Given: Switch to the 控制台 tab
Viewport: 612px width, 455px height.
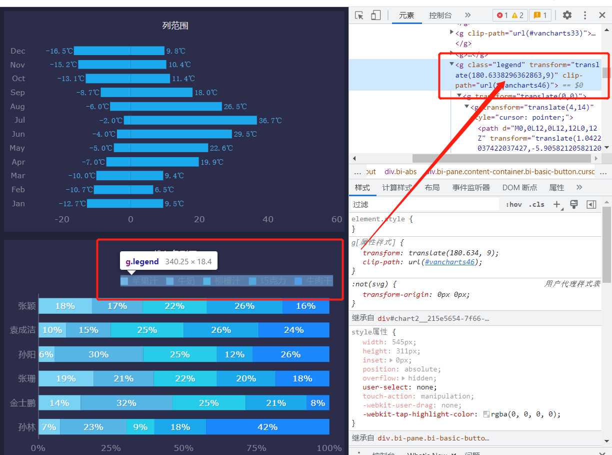Looking at the screenshot, I should pos(440,16).
